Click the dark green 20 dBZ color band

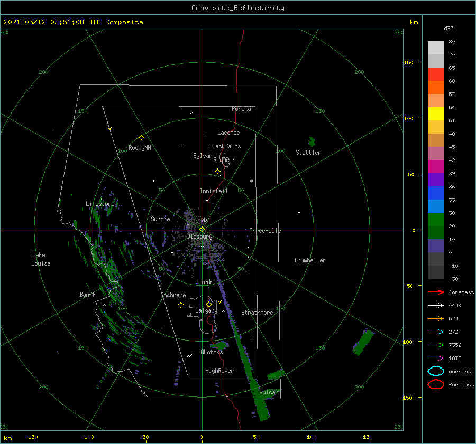(x=436, y=232)
